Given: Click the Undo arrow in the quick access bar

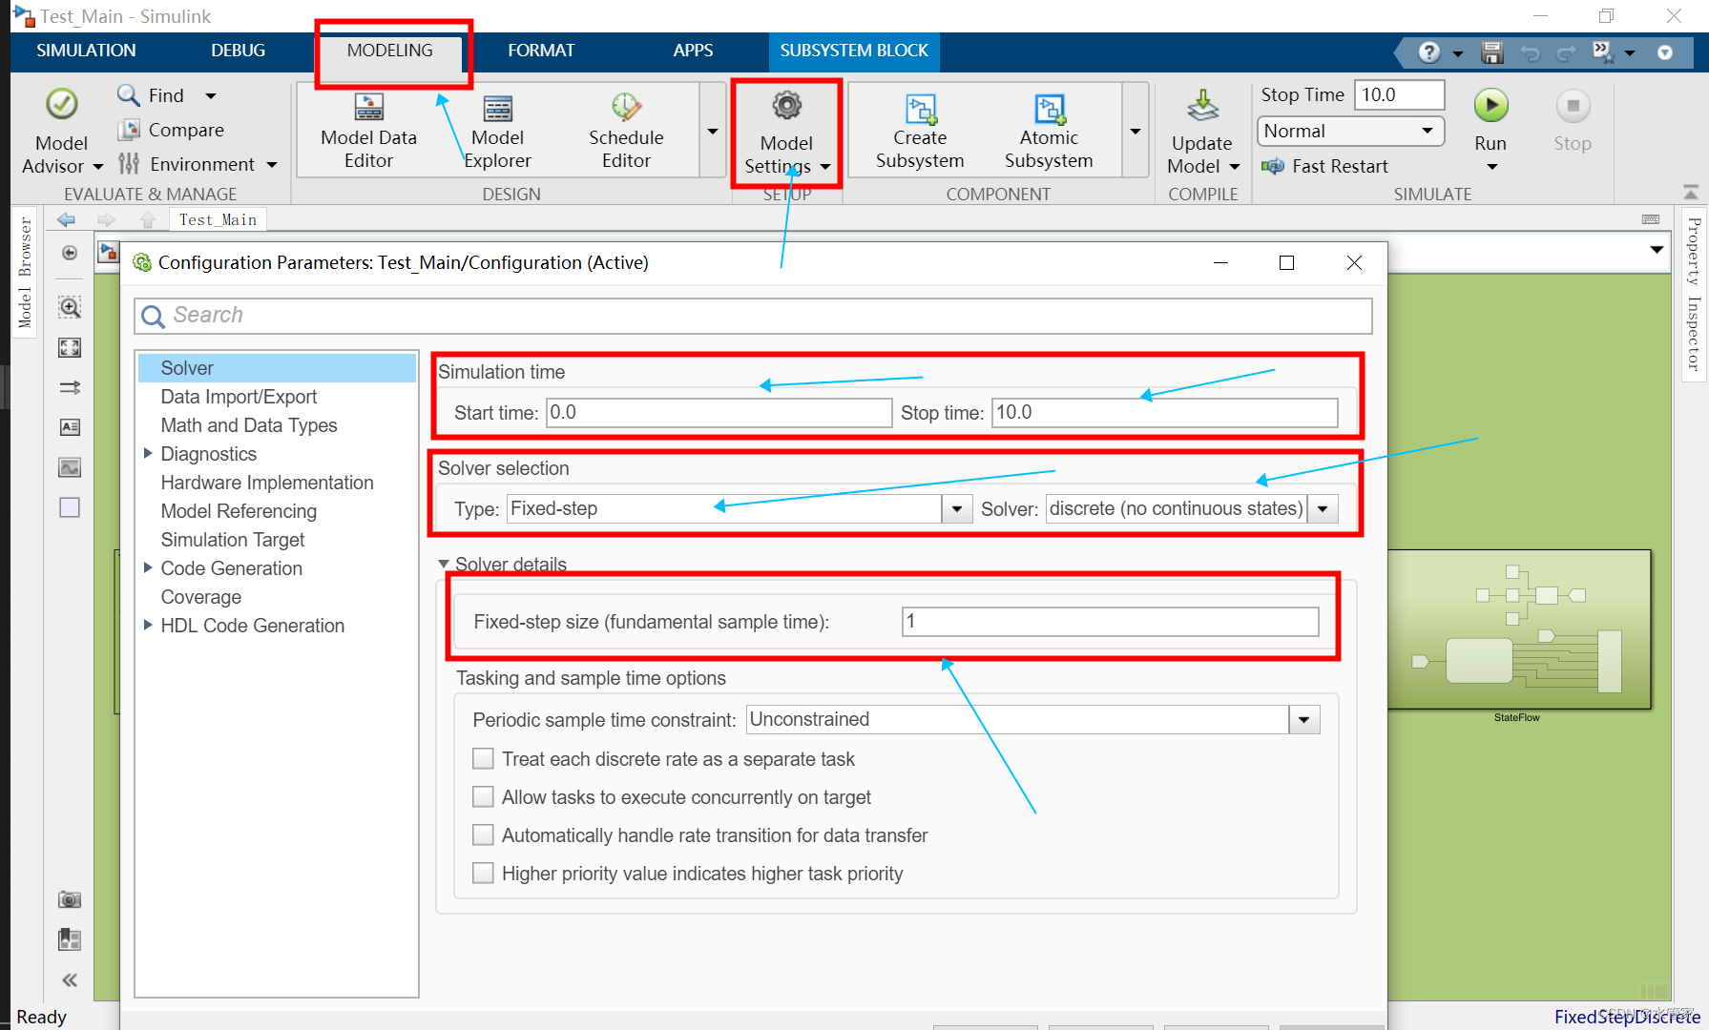Looking at the screenshot, I should pyautogui.click(x=1530, y=53).
